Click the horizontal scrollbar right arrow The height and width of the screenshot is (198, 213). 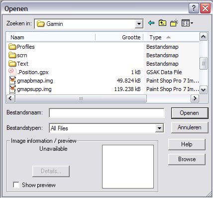pyautogui.click(x=195, y=99)
